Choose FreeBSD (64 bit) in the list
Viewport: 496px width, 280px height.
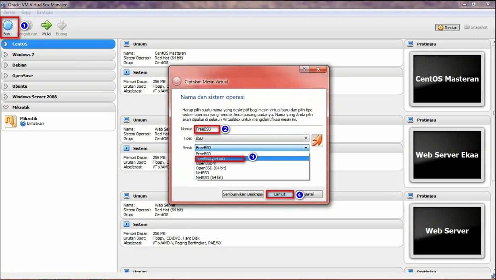[252, 159]
